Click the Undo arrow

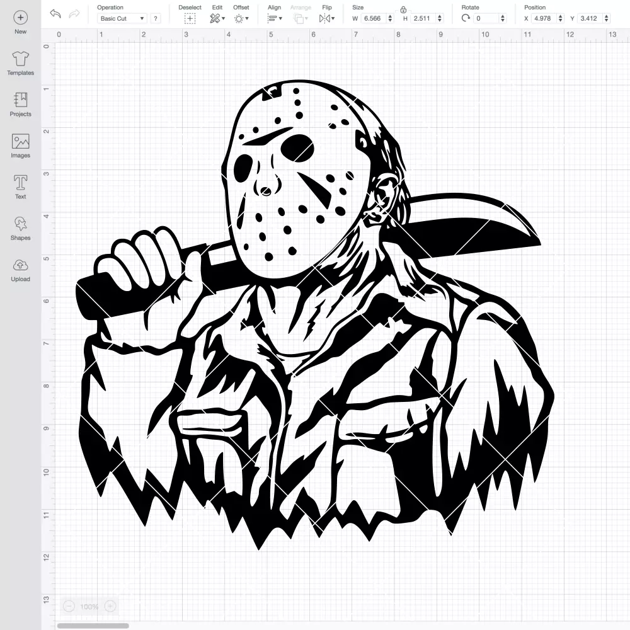55,14
